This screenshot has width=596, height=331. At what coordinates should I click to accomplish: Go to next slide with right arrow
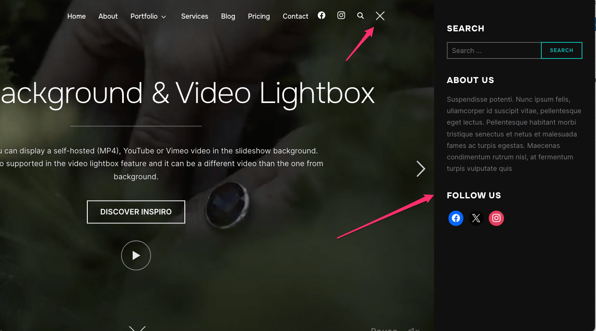(421, 169)
